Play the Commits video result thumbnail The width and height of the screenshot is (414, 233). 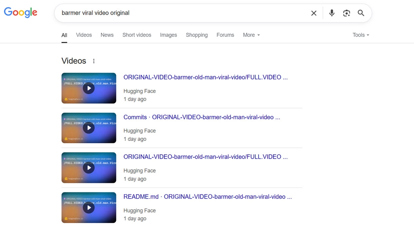pos(89,128)
